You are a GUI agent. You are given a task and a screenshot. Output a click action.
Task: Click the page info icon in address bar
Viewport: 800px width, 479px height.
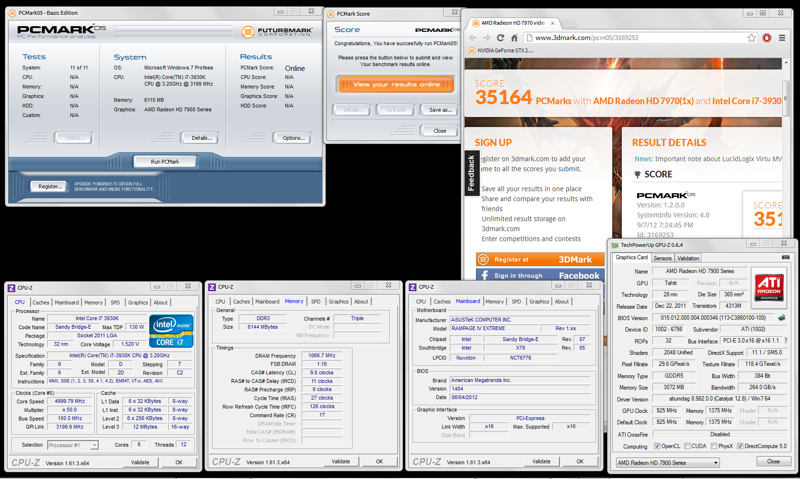[528, 38]
